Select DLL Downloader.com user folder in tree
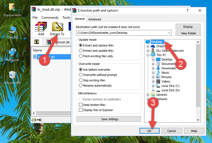This screenshot has height=143, width=212. pos(170,51)
